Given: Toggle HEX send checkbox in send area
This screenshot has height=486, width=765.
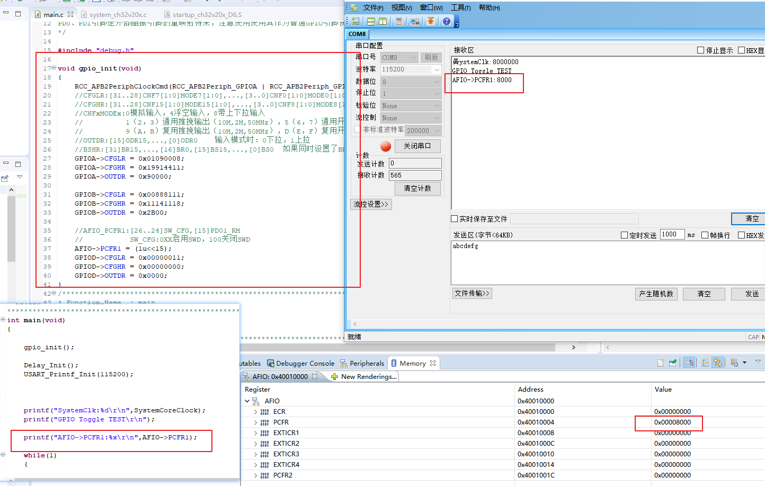Looking at the screenshot, I should [741, 235].
